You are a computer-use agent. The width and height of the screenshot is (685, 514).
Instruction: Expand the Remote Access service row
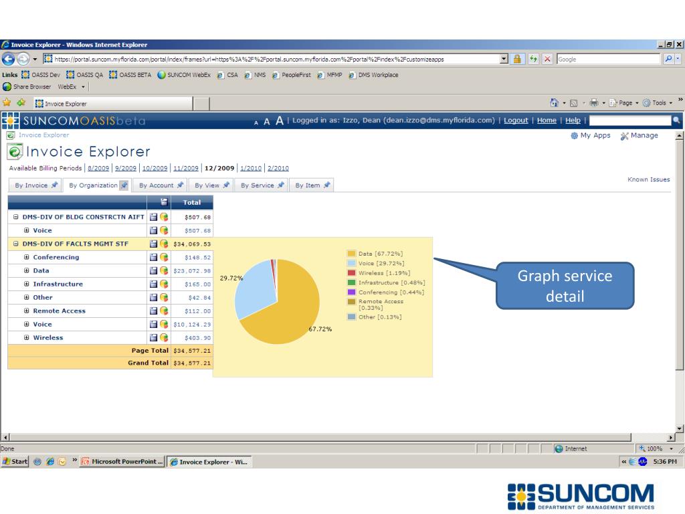click(x=26, y=311)
